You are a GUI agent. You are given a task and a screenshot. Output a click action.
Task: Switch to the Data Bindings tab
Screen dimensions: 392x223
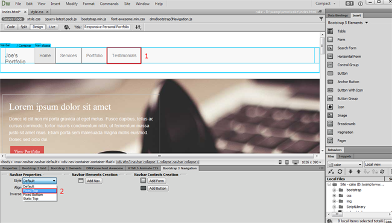[x=338, y=16]
